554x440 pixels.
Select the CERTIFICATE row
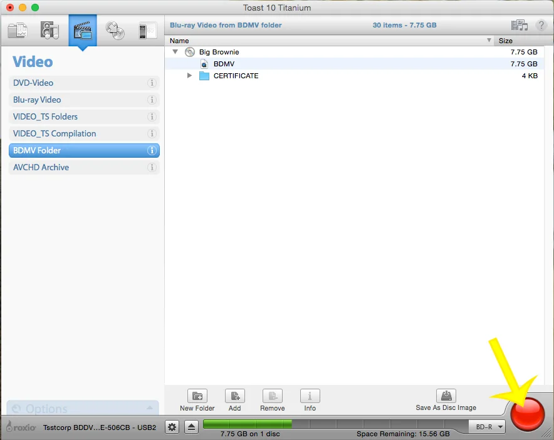click(354, 76)
